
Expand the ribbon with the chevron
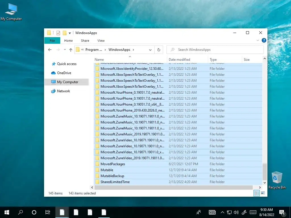pyautogui.click(x=257, y=40)
